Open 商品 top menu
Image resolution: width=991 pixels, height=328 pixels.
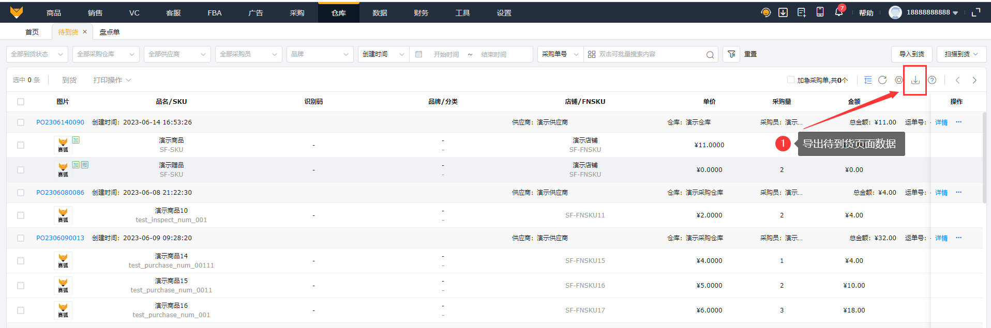pos(54,13)
